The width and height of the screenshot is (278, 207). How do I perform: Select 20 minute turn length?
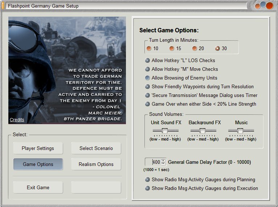[x=195, y=48]
